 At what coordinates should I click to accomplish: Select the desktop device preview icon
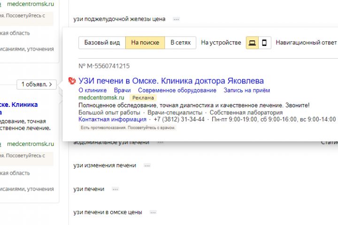pyautogui.click(x=252, y=43)
